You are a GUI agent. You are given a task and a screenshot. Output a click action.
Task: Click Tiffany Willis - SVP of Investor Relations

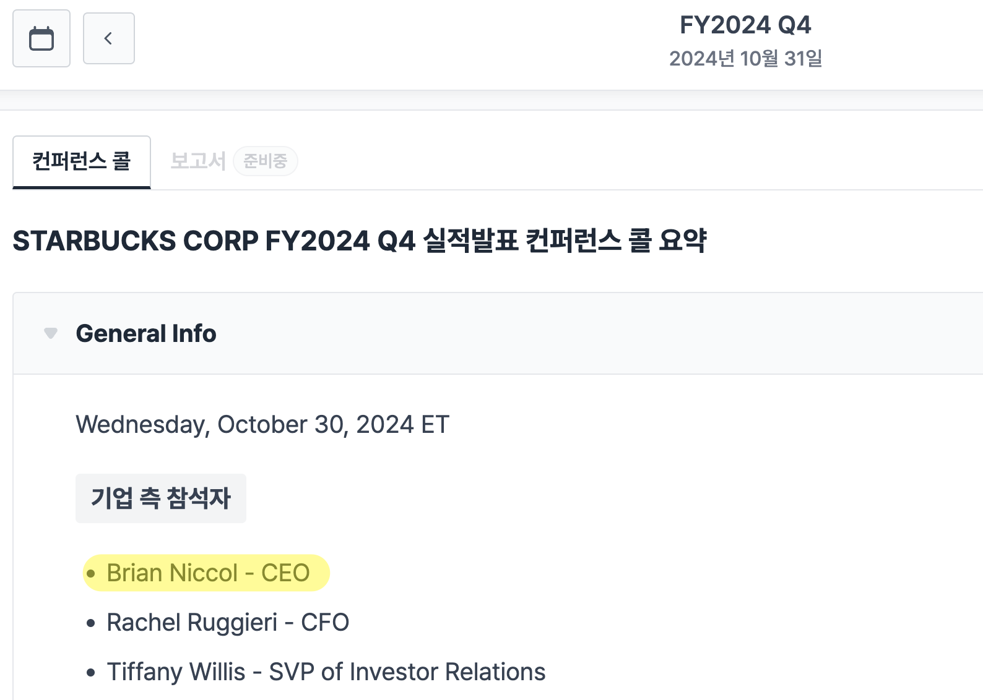click(x=326, y=672)
